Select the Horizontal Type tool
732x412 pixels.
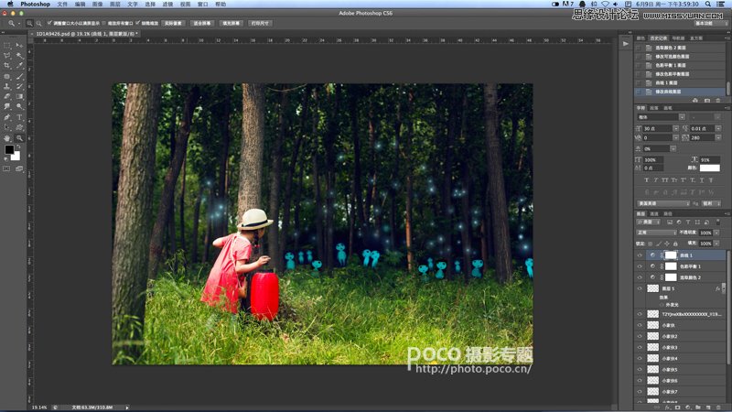pyautogui.click(x=19, y=117)
